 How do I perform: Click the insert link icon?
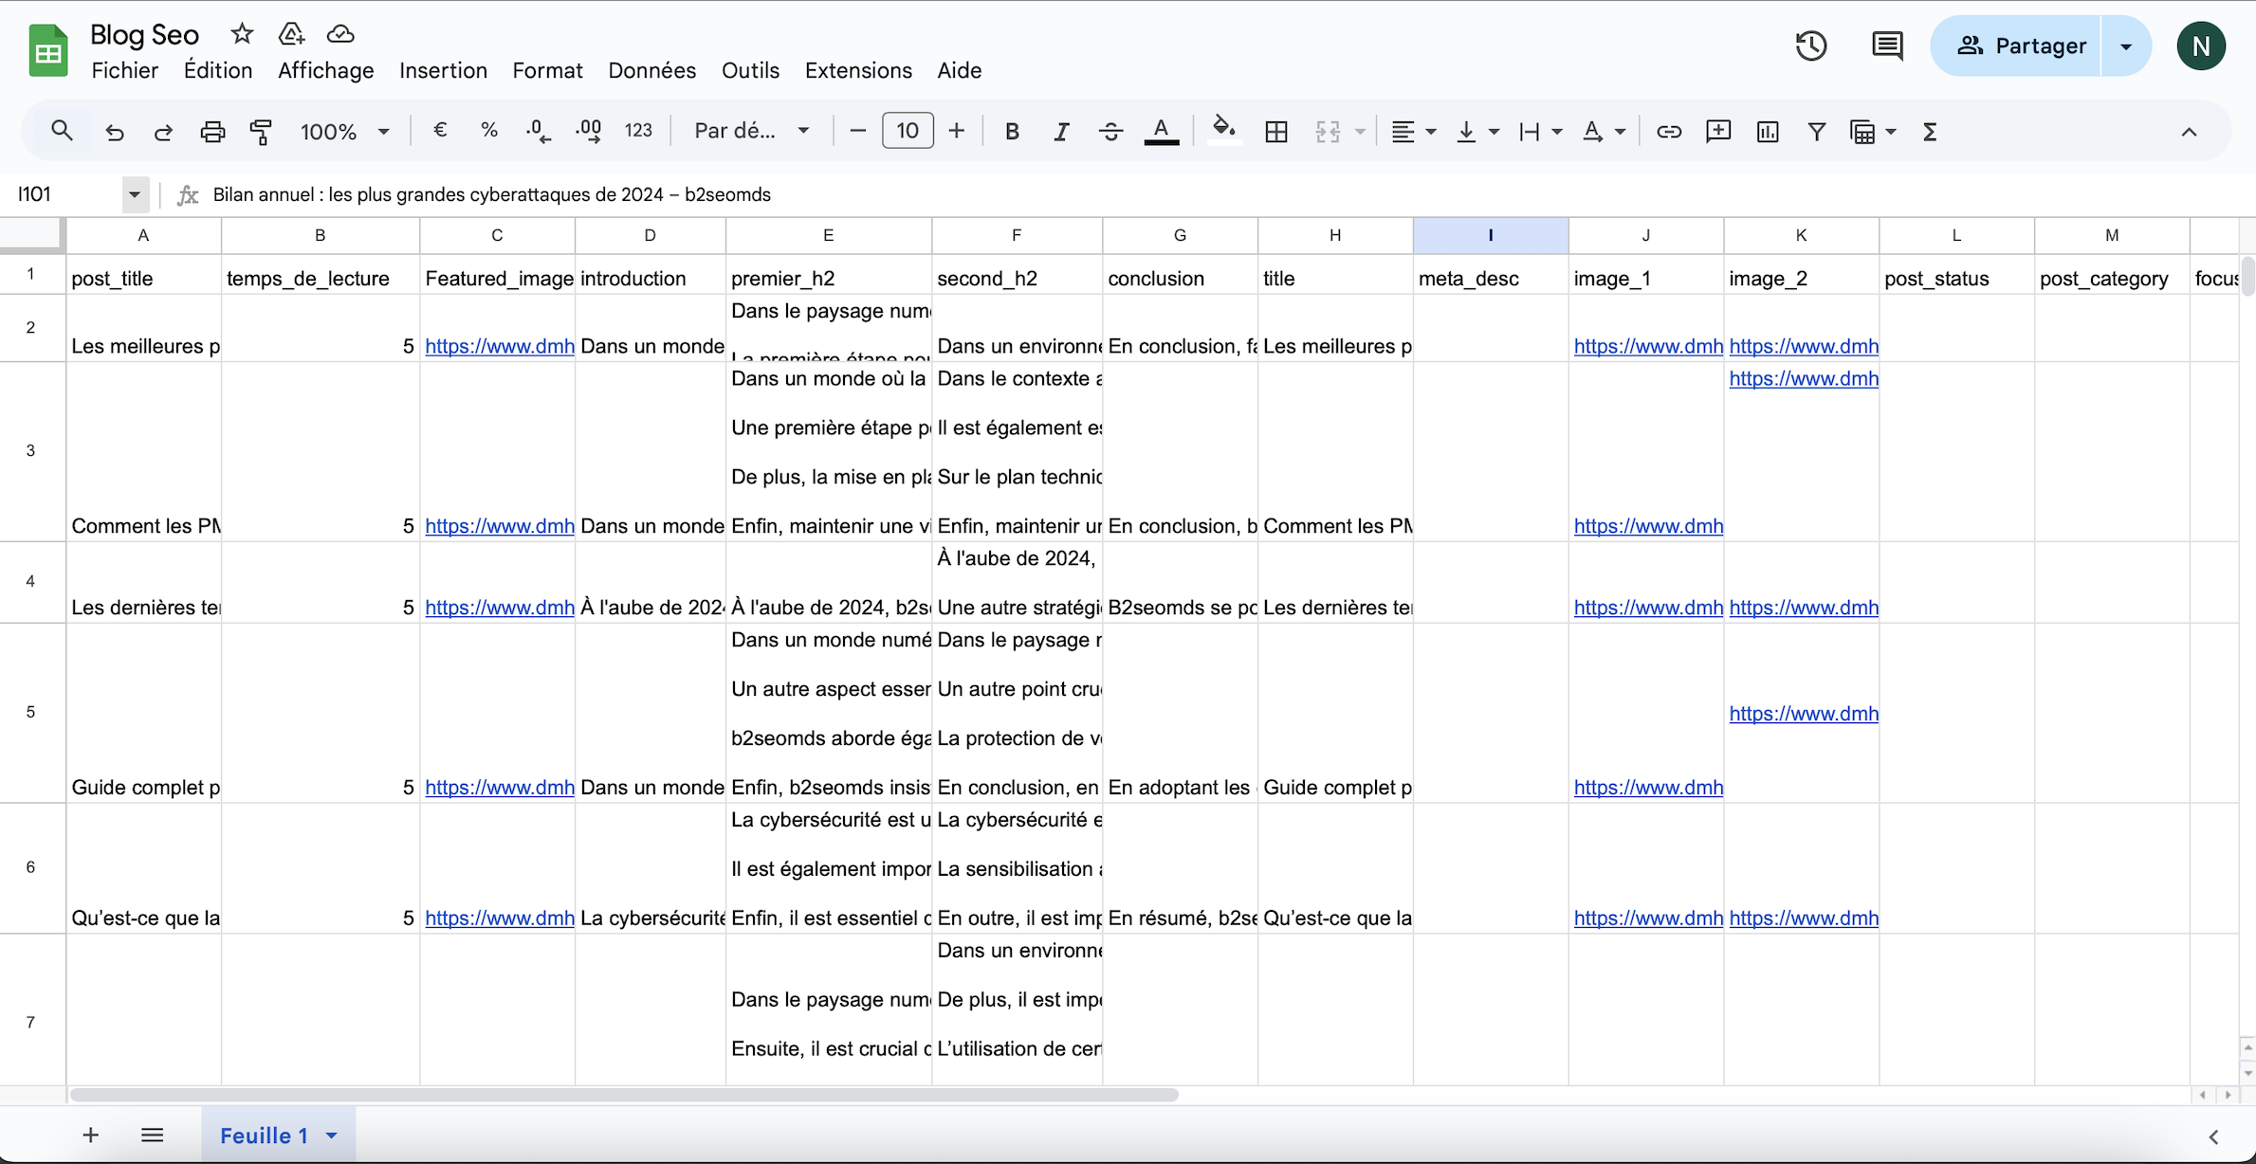(x=1668, y=132)
